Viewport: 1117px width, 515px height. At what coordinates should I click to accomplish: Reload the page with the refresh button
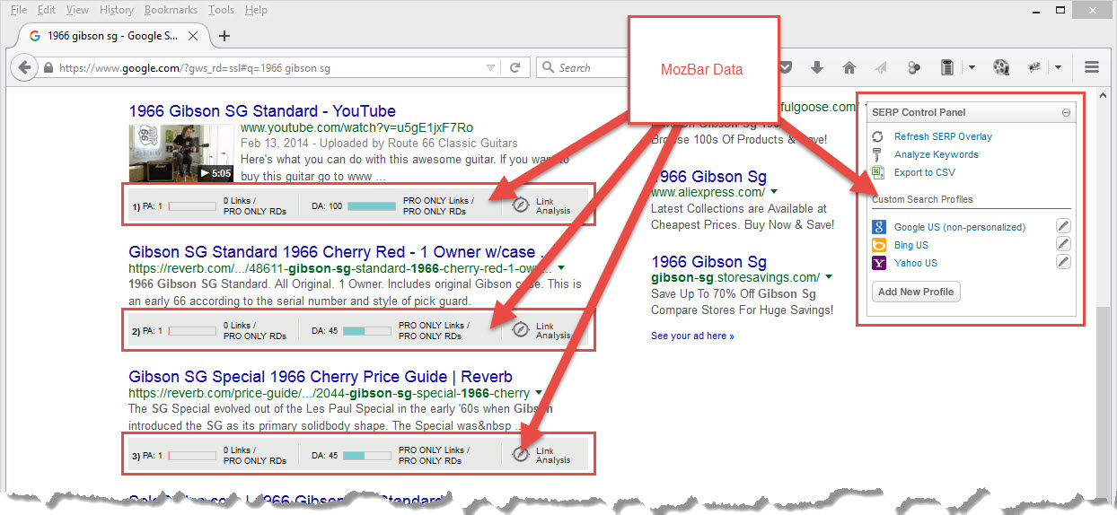515,67
